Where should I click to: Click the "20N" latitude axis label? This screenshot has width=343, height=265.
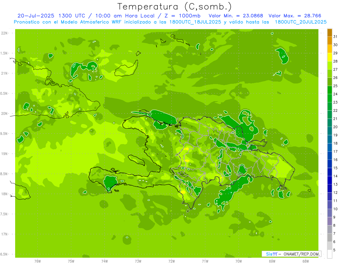coord(4,114)
